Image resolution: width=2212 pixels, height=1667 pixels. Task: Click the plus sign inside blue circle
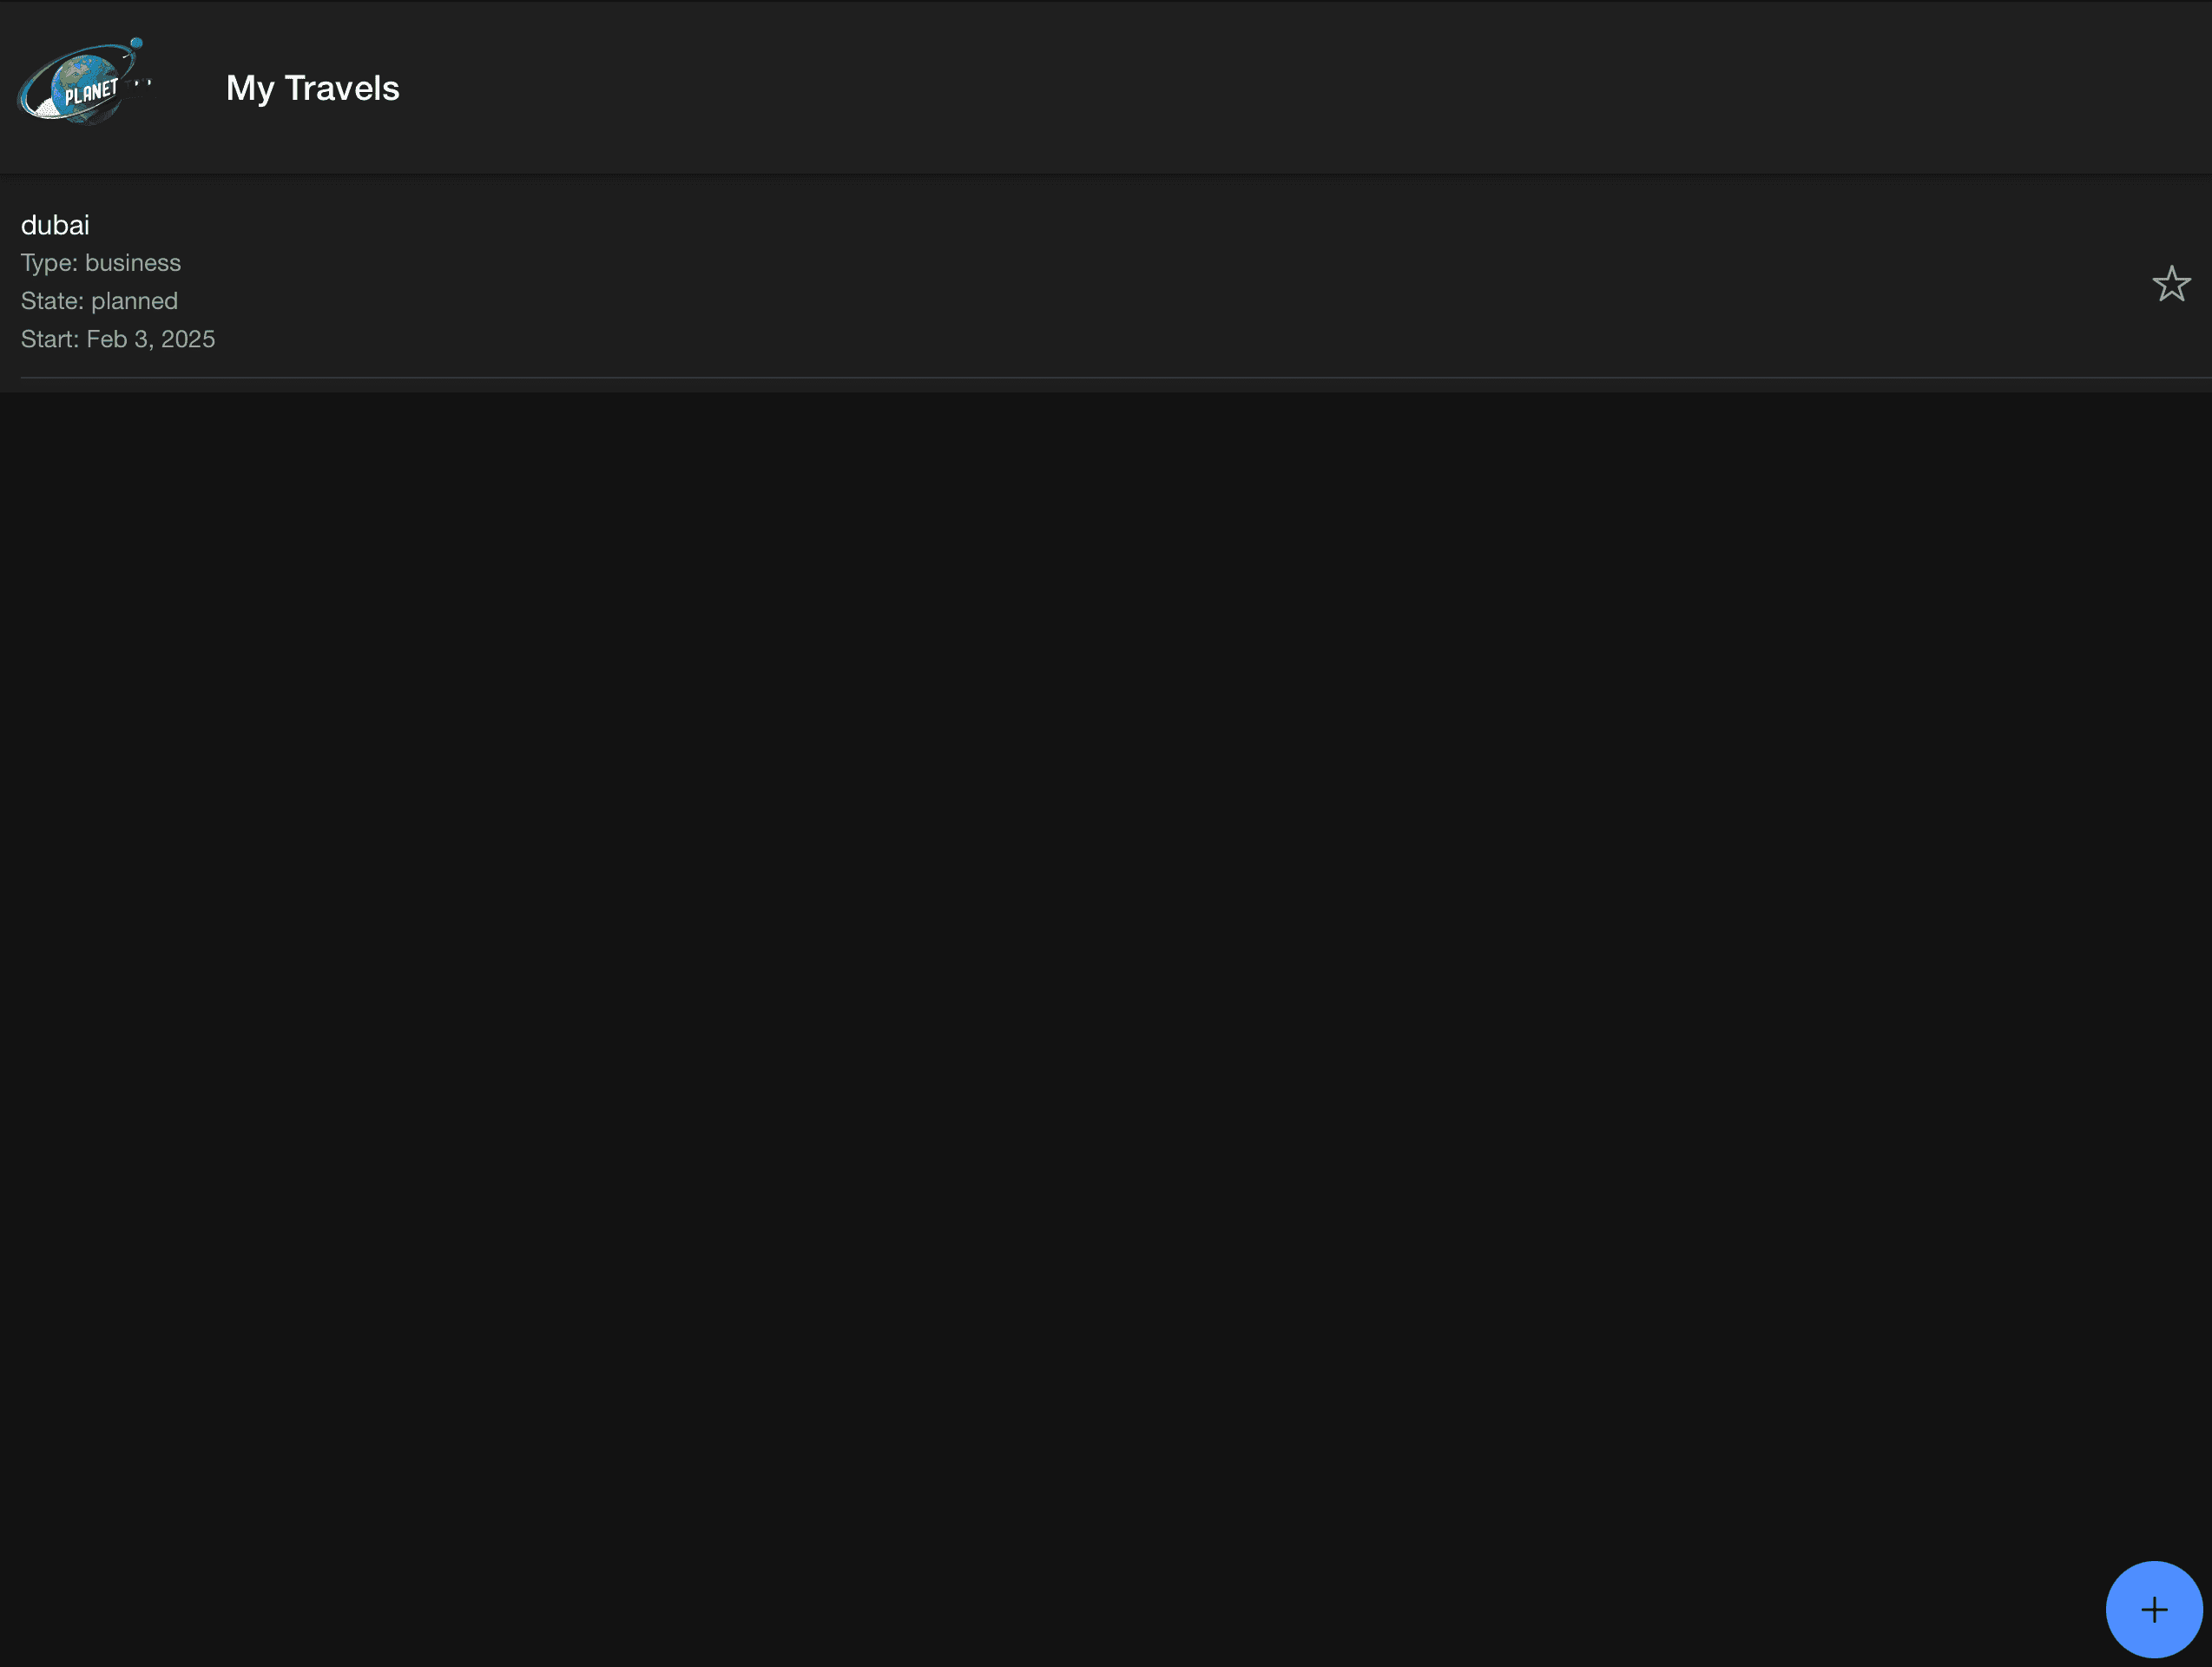click(2154, 1609)
